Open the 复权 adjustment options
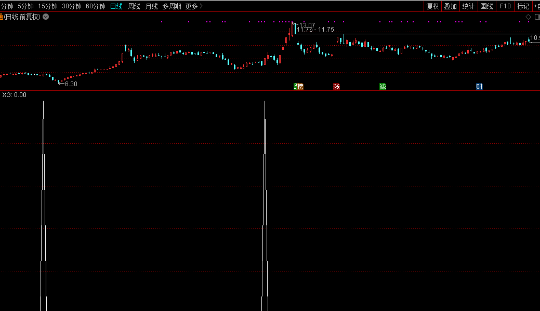540x311 pixels. [432, 6]
